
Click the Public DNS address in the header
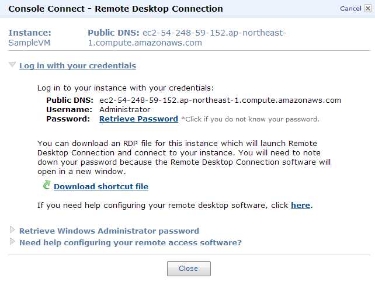pos(187,37)
